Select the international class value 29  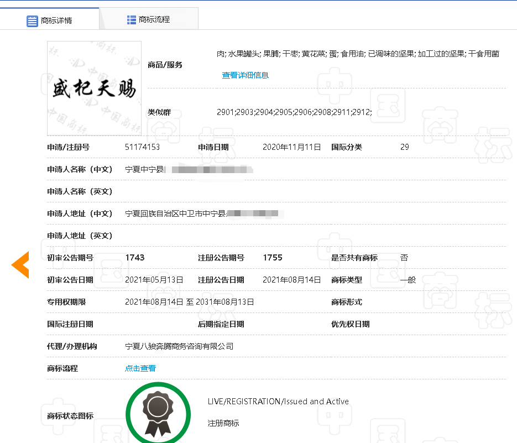(x=405, y=147)
